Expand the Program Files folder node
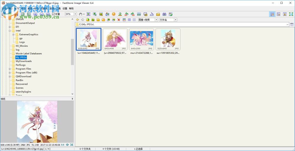Viewport: 295px width, 151px height. click(10, 69)
